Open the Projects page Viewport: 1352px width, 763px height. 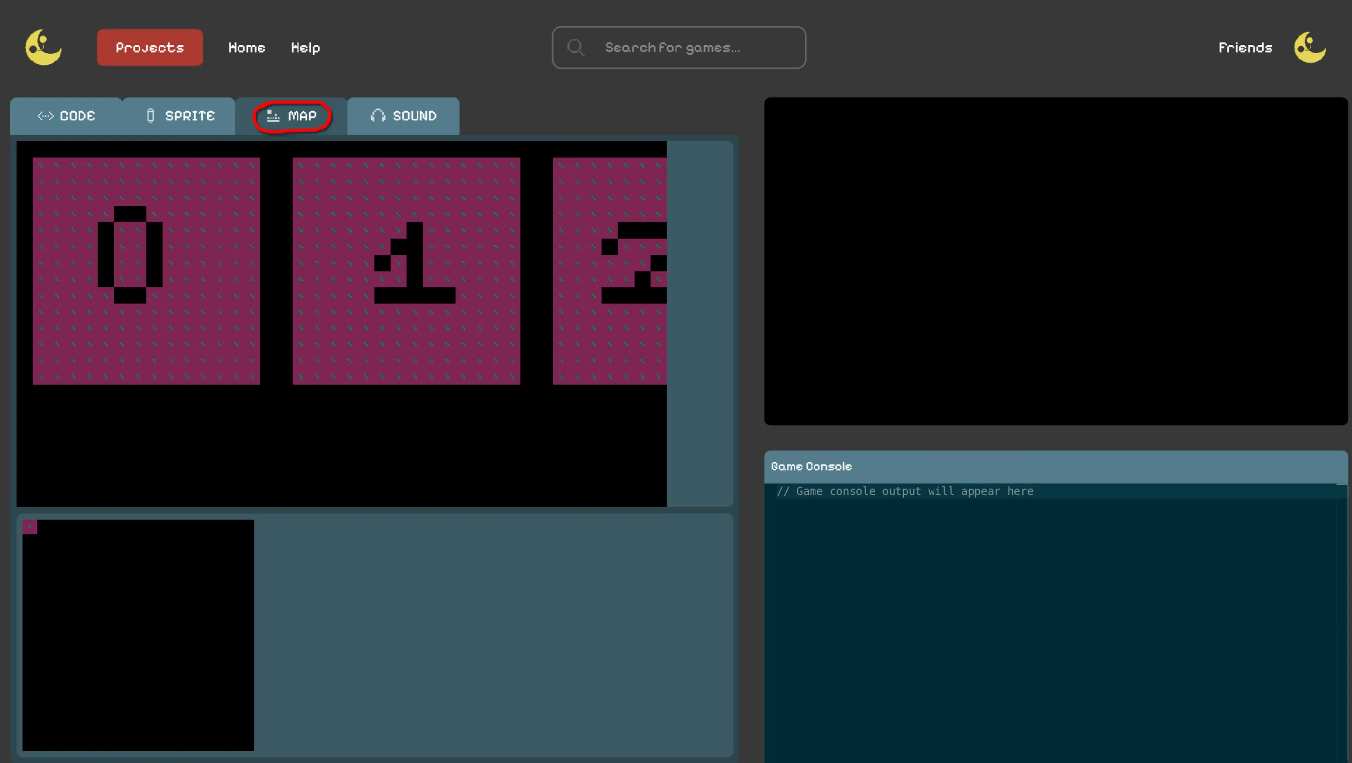(150, 47)
